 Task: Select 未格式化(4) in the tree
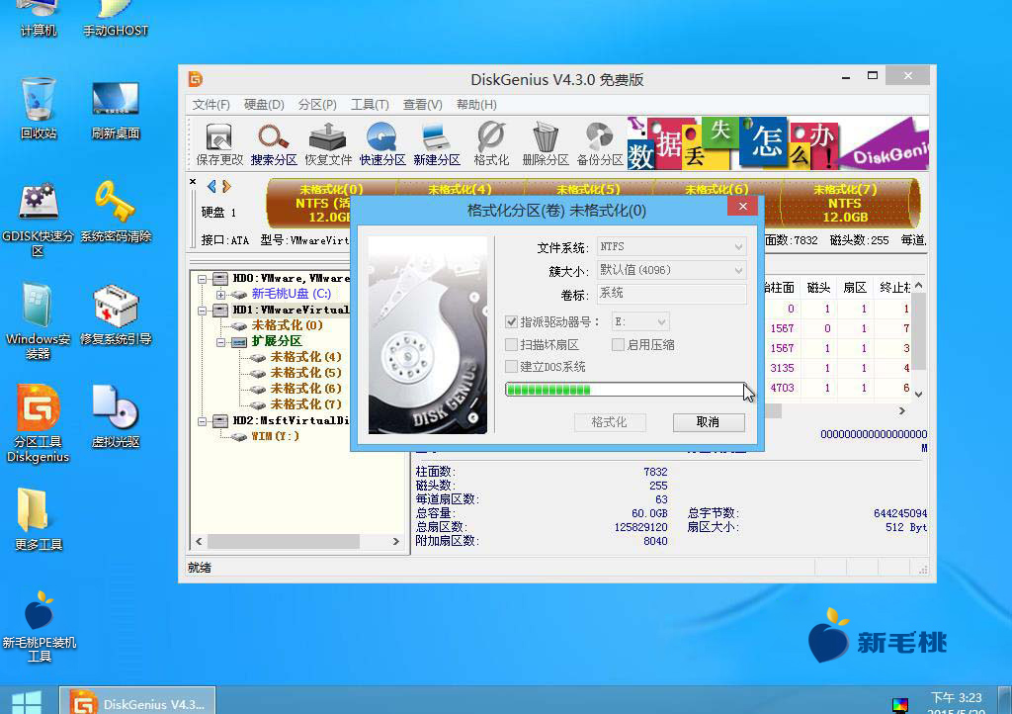coord(306,357)
